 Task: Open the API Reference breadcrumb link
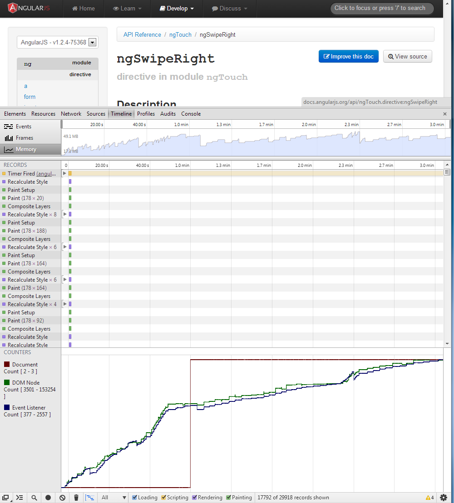142,34
